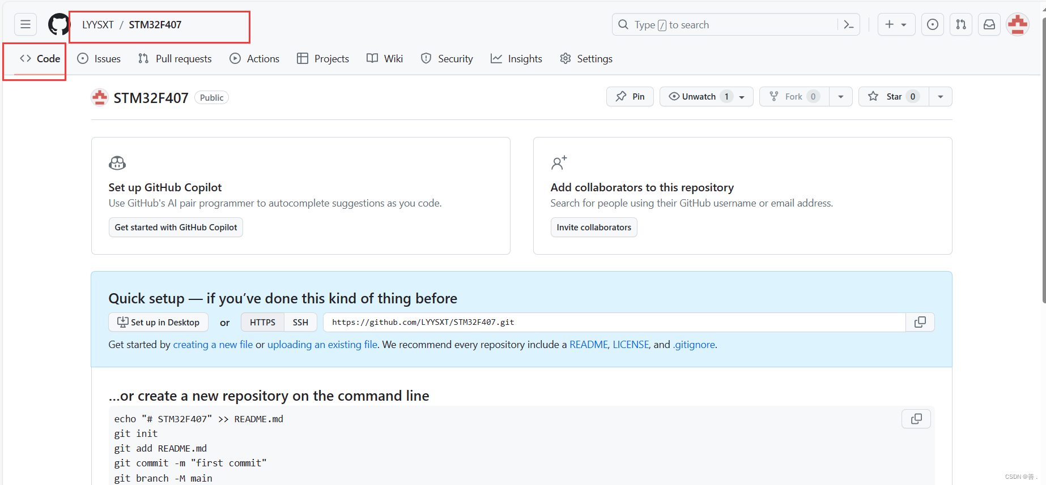Open the user avatar menu
This screenshot has width=1046, height=485.
pyautogui.click(x=1018, y=24)
